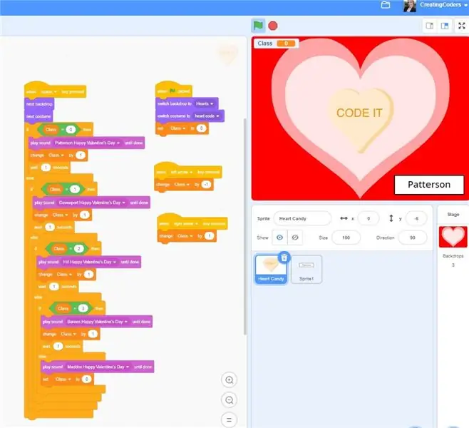The height and width of the screenshot is (428, 469).
Task: Switch to large stage layout
Action: point(445,26)
